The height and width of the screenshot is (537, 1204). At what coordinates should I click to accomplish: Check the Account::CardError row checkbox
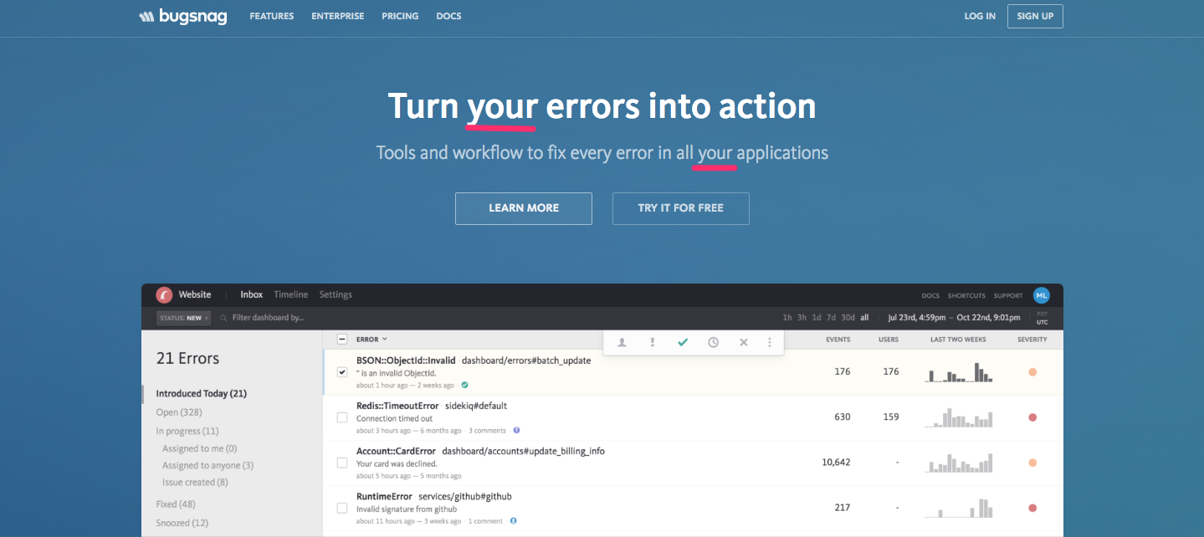(x=342, y=463)
